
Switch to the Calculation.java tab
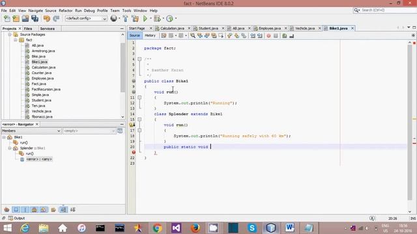coord(172,28)
